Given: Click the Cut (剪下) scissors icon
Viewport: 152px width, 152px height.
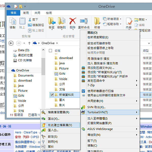Looking at the screenshot, I should pos(30,20).
